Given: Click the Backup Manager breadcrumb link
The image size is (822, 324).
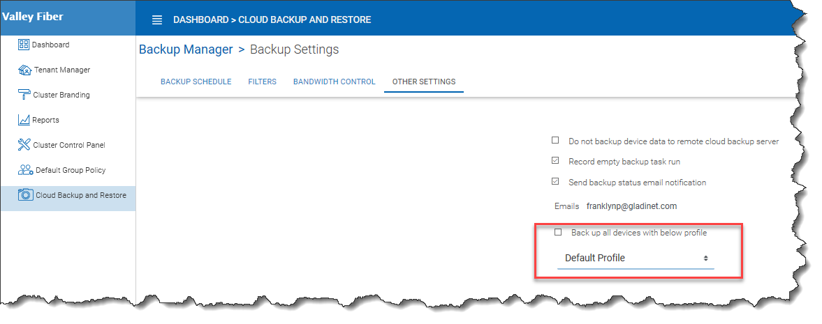Looking at the screenshot, I should pos(186,49).
